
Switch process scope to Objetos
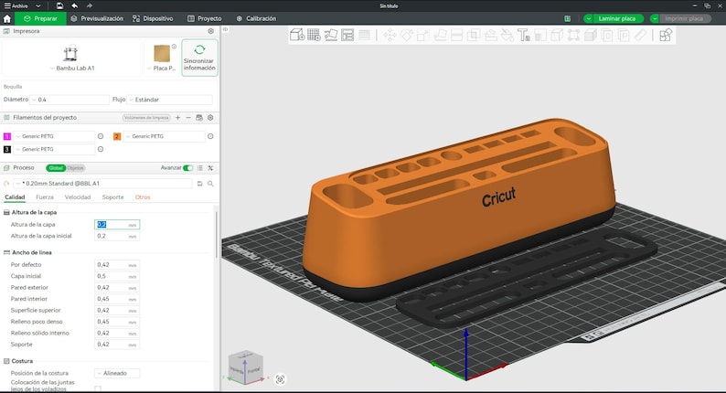tap(76, 168)
